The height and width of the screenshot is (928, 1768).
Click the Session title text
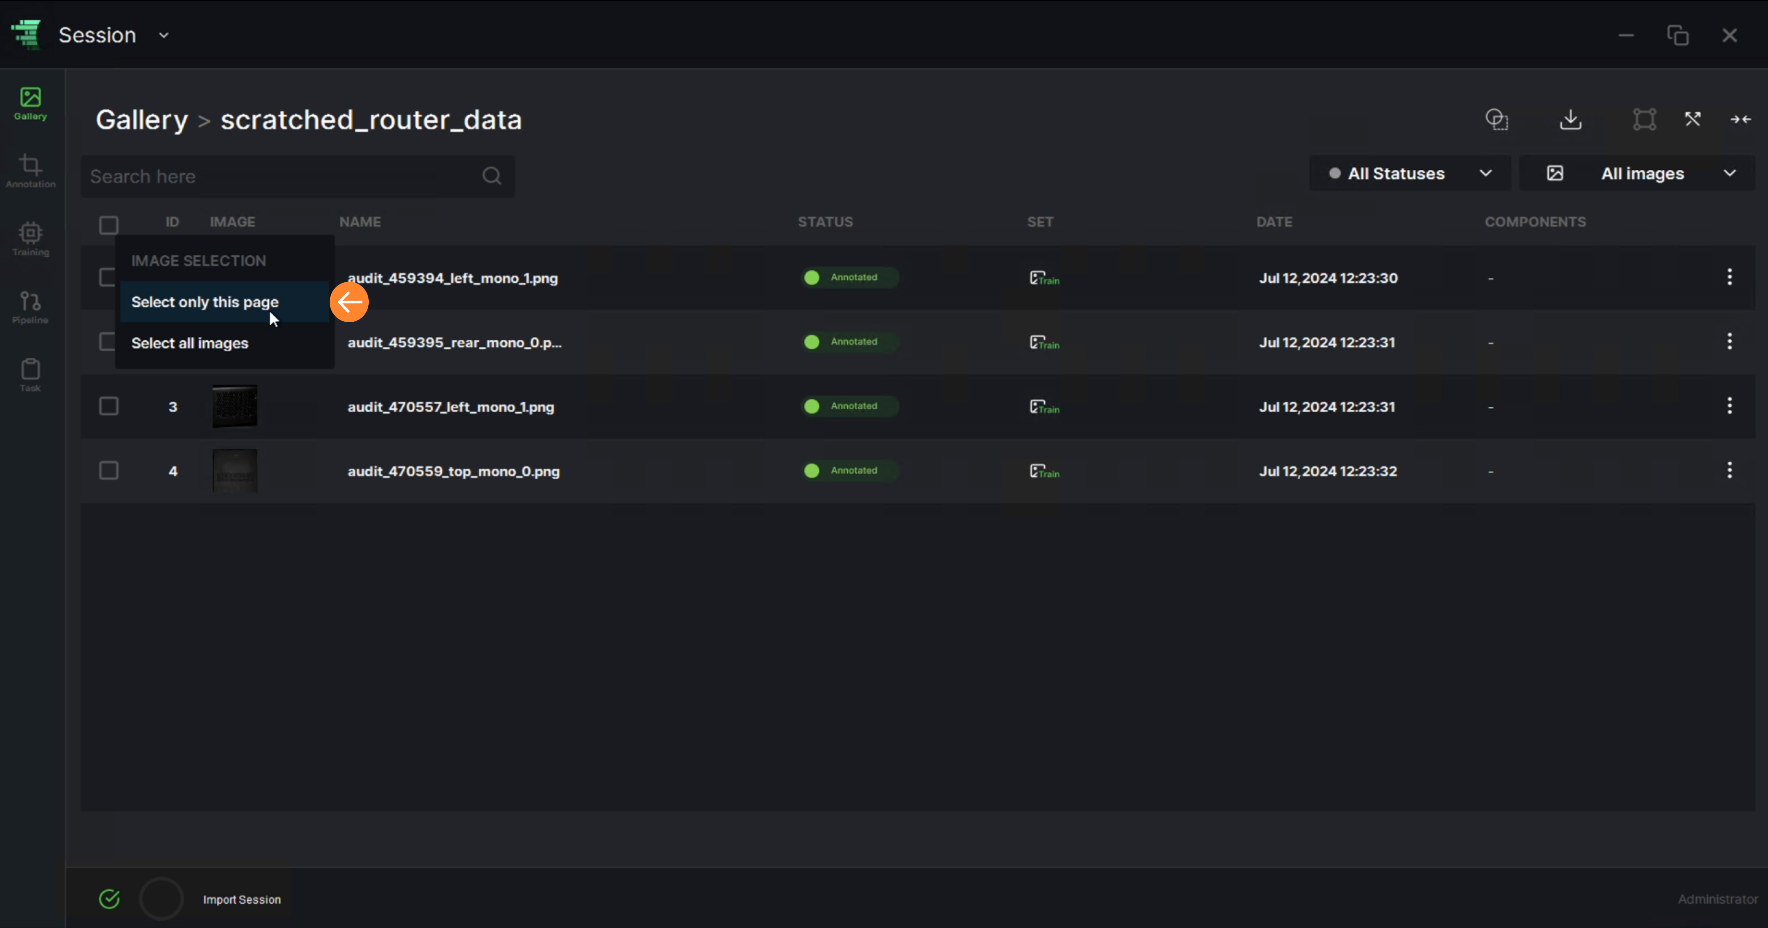(98, 35)
